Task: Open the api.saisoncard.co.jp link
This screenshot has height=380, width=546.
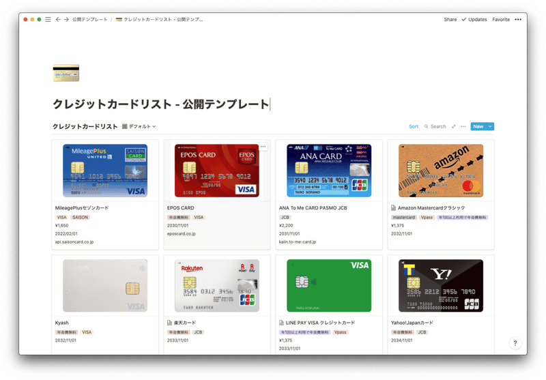Action: click(x=74, y=242)
